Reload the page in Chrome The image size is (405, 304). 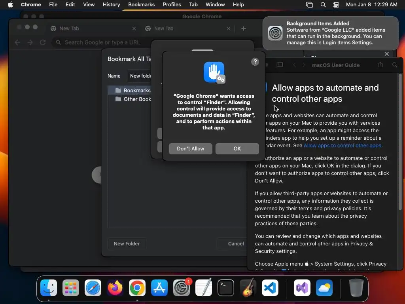43,42
